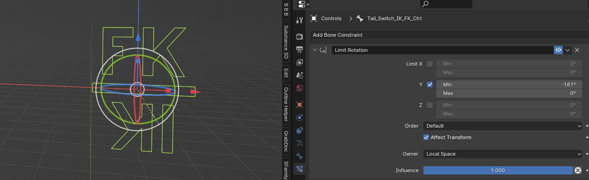Uncheck the Y limit checkbox
The image size is (589, 180).
[x=430, y=84]
